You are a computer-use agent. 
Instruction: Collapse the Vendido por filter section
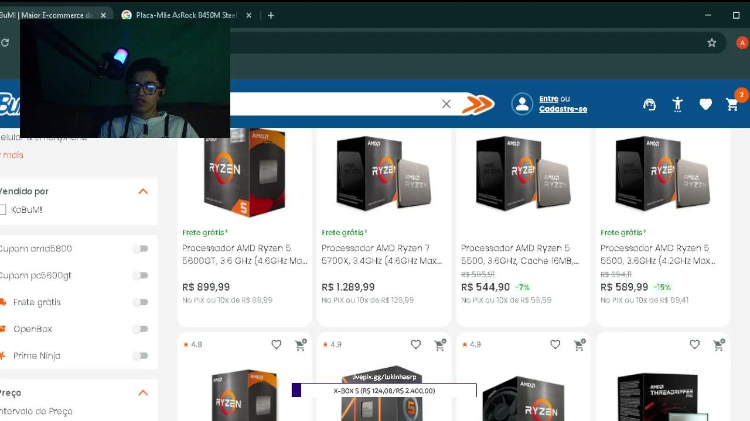(143, 191)
